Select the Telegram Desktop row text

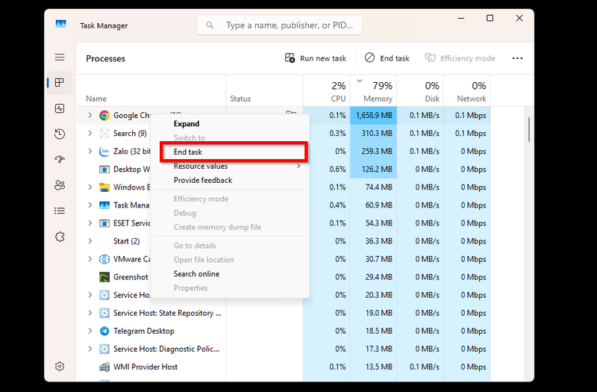tap(144, 331)
